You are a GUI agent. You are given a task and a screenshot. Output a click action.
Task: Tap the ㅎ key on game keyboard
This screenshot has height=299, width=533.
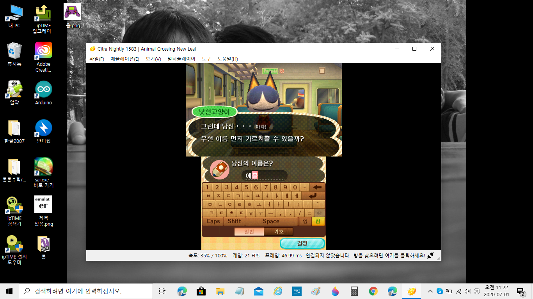point(249,204)
